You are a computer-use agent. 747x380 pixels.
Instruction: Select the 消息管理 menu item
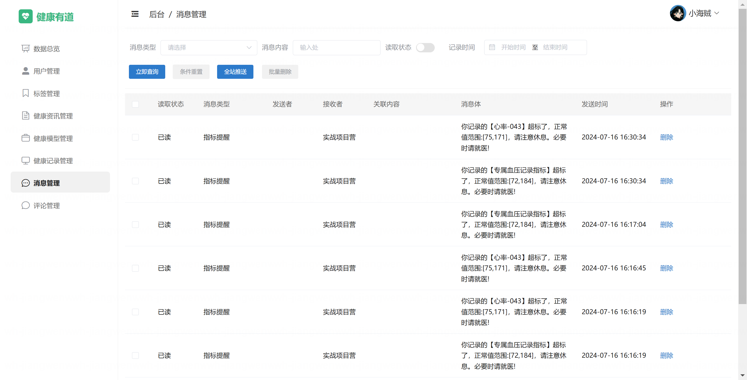(46, 183)
